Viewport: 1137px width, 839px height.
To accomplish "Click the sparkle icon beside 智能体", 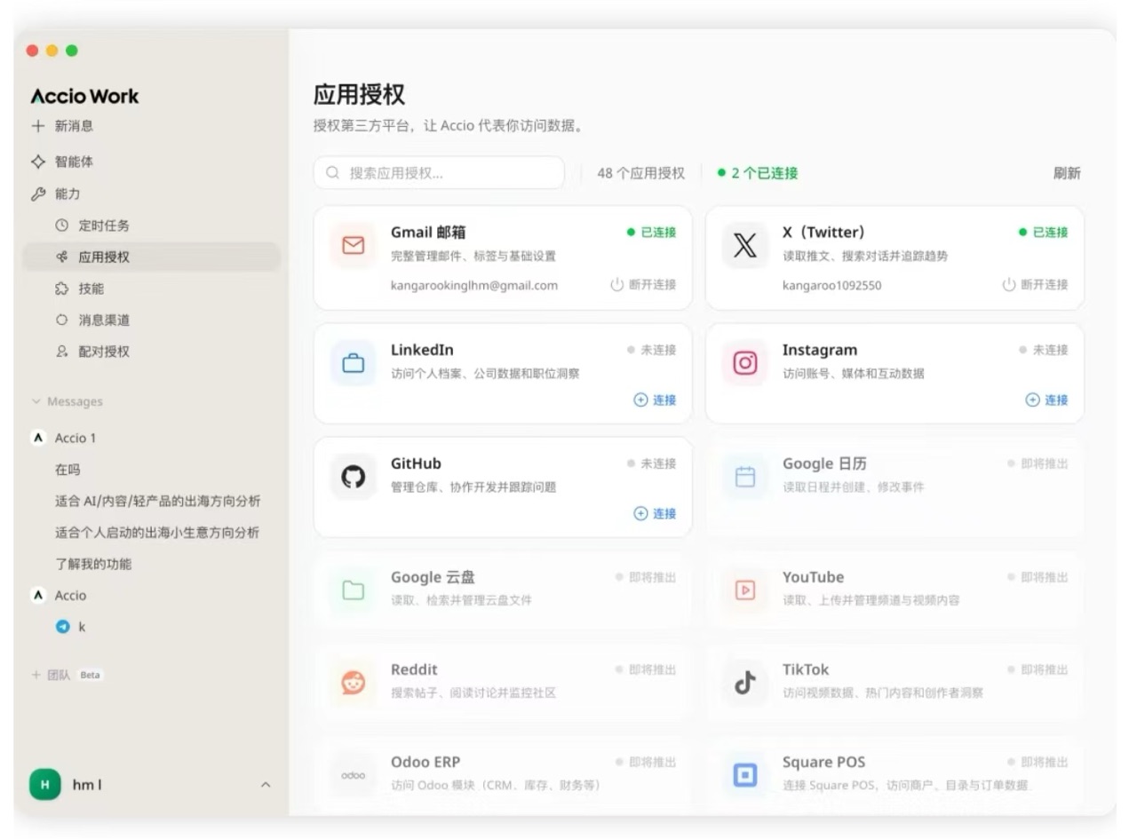I will pyautogui.click(x=38, y=162).
